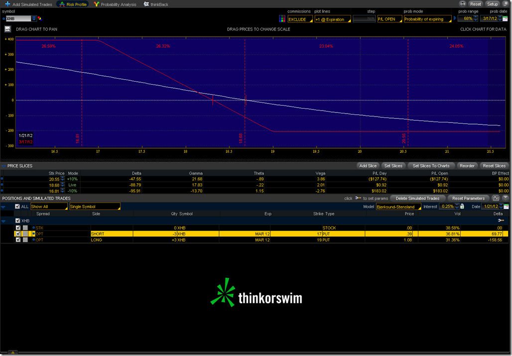The image size is (512, 356).
Task: Click the Reset Slices button
Action: click(494, 166)
